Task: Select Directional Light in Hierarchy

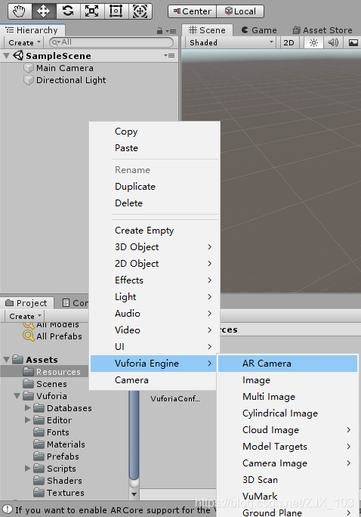Action: [x=71, y=80]
